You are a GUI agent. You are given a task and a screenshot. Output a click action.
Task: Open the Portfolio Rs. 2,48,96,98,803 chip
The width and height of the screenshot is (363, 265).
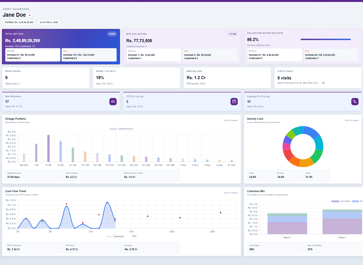click(19, 22)
